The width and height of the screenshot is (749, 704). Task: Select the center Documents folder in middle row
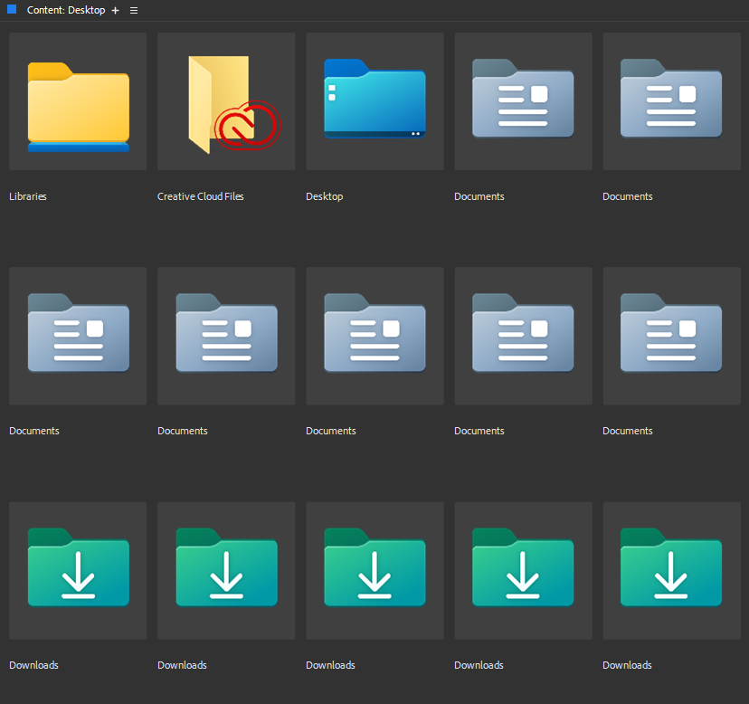tap(374, 335)
